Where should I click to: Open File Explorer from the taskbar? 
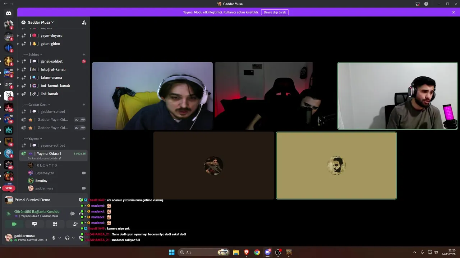(236, 252)
